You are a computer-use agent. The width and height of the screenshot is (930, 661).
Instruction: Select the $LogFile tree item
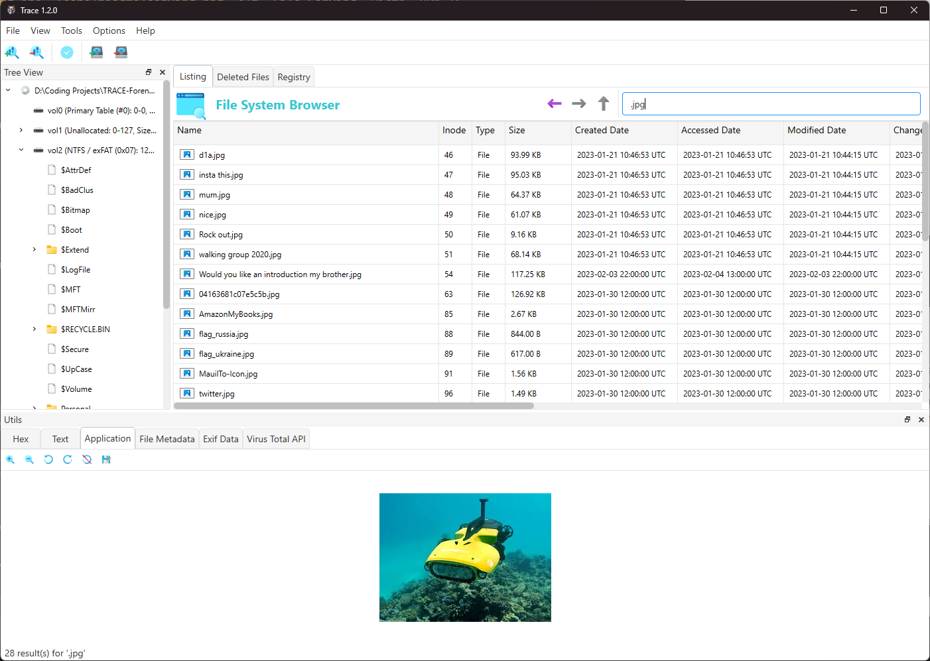(76, 270)
